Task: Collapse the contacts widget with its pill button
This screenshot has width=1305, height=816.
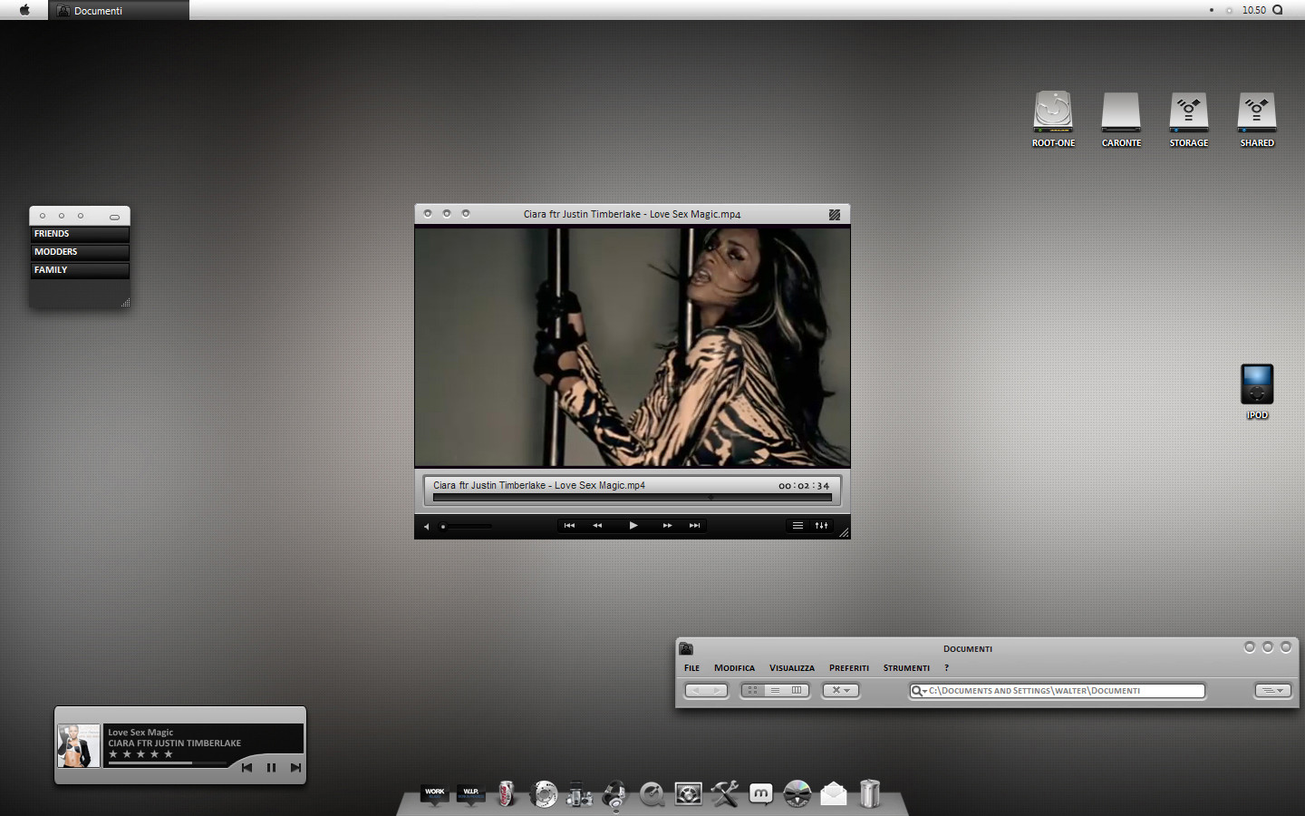Action: tap(114, 217)
